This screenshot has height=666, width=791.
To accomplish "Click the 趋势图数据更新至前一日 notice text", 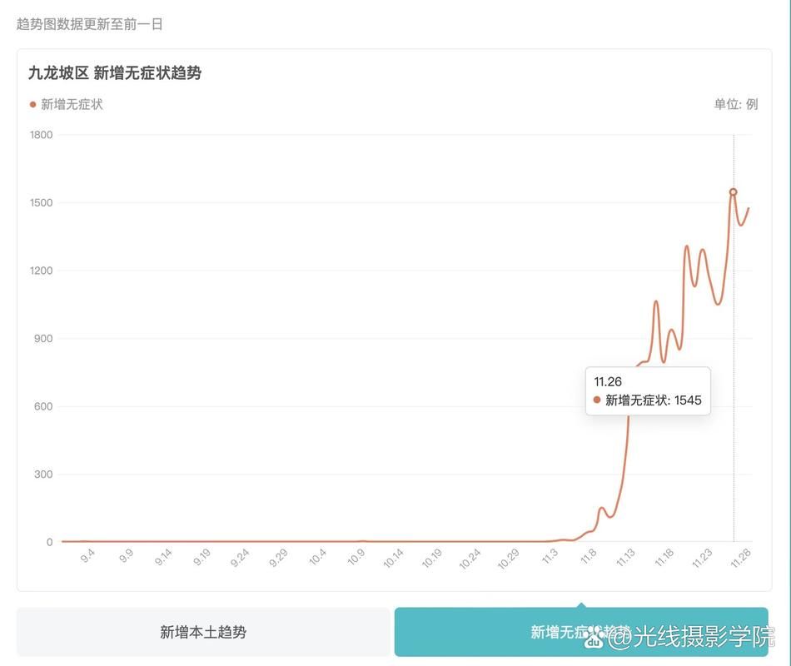I will point(90,24).
